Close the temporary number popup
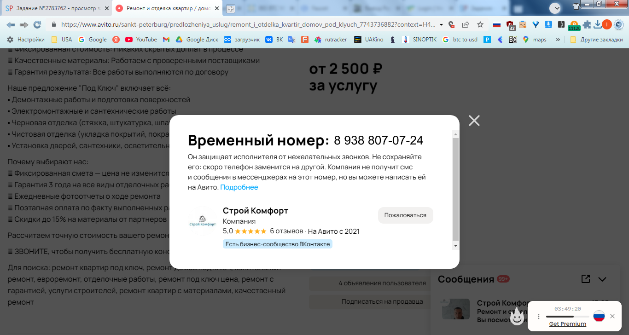 (x=474, y=121)
